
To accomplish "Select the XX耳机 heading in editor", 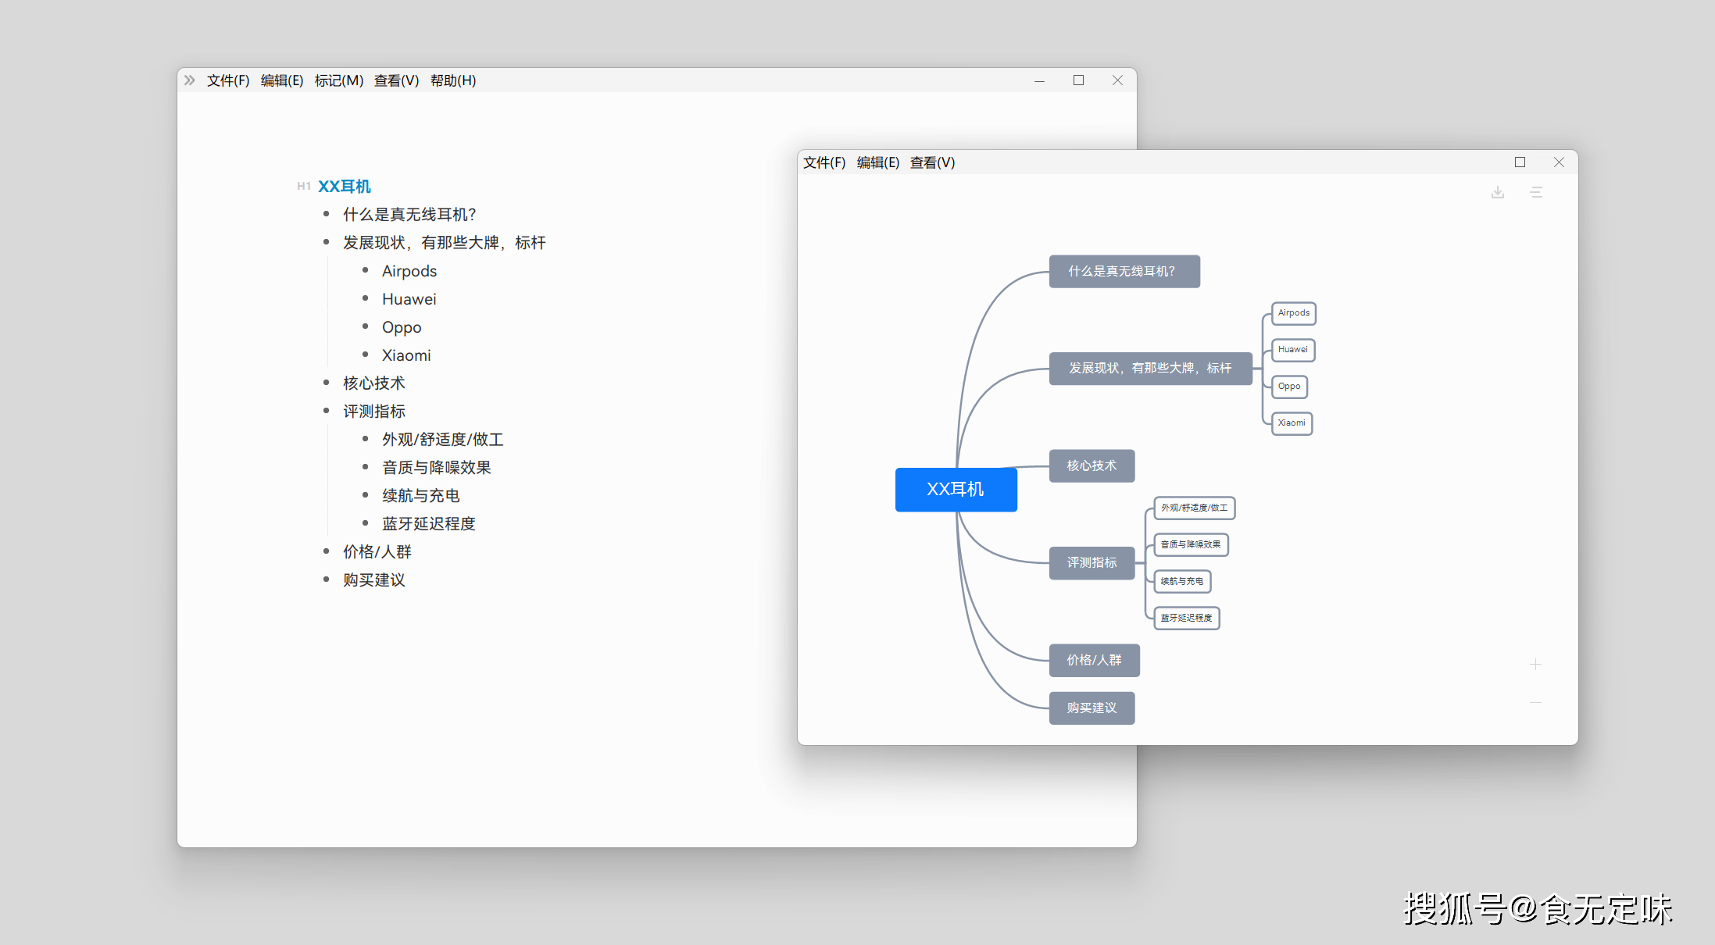I will pos(345,187).
